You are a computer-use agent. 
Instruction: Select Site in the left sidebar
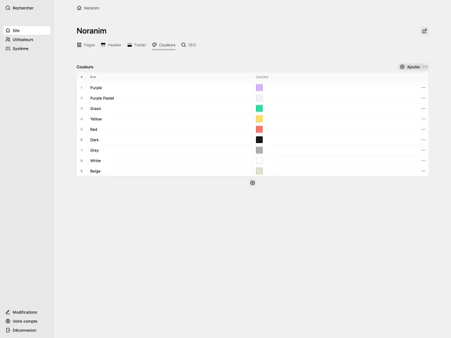[x=17, y=30]
